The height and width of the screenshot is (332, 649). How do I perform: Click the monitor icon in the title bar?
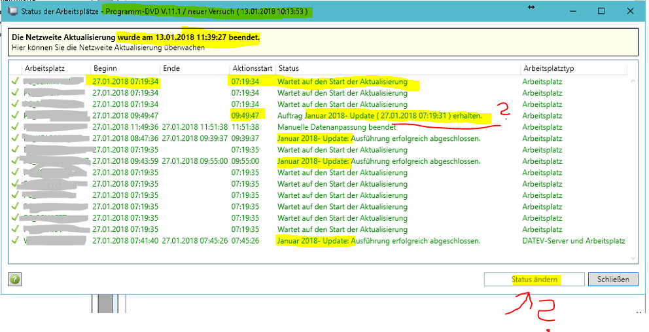pyautogui.click(x=11, y=11)
